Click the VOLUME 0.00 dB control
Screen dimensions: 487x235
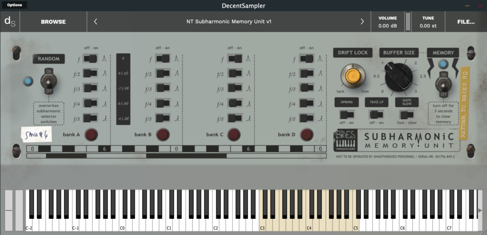pos(388,22)
